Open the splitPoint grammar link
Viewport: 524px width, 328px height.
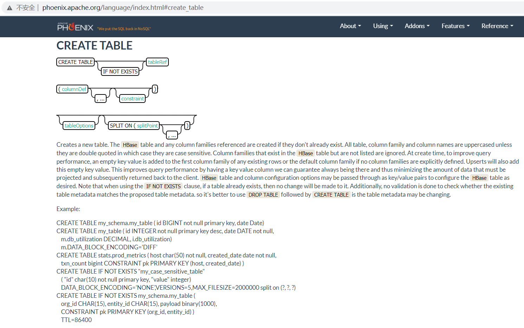pyautogui.click(x=147, y=126)
